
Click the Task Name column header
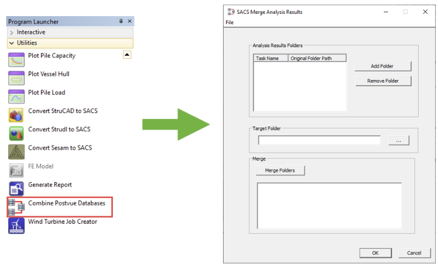[270, 58]
